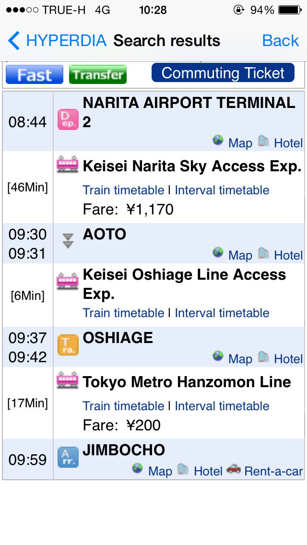Tap the train icon beside Tokyo Metro Hanzomon Line
Viewport: 307px width, 545px height.
(x=68, y=380)
